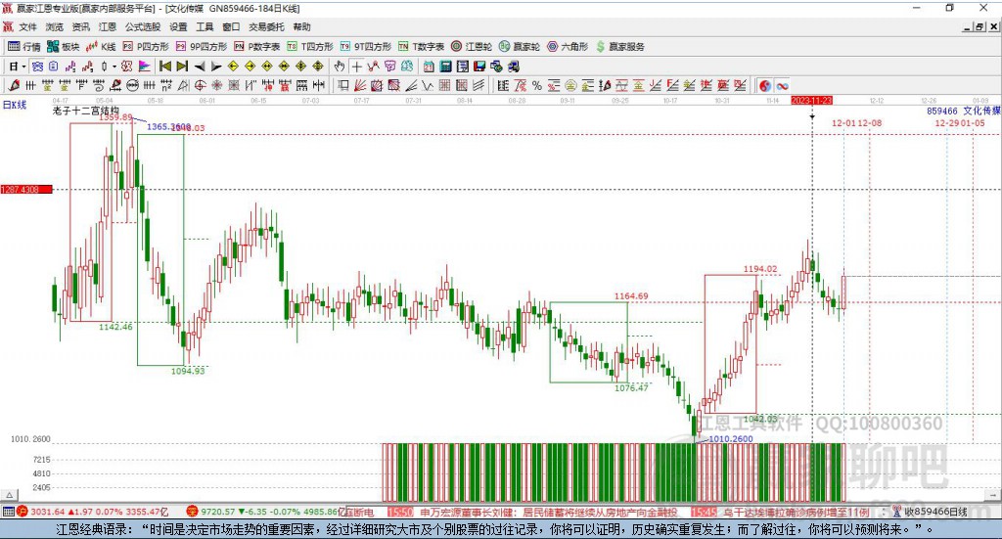The image size is (1002, 539).
Task: Open the 公式选股 menu
Action: [x=142, y=27]
